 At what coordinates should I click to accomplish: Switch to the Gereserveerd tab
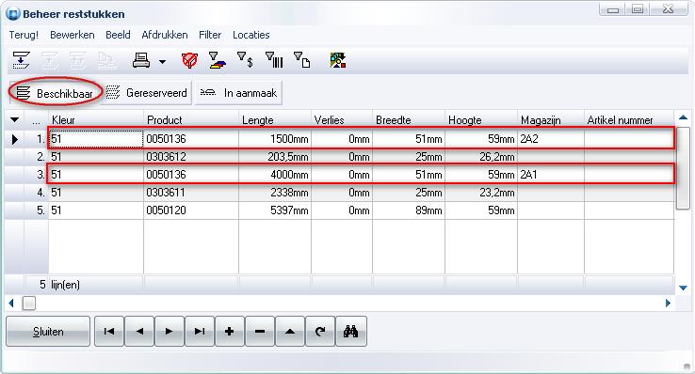tap(147, 93)
